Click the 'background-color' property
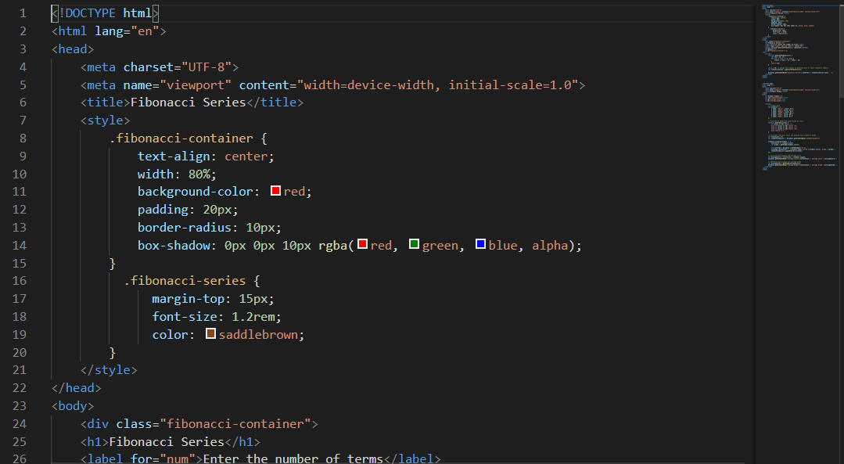 tap(195, 192)
